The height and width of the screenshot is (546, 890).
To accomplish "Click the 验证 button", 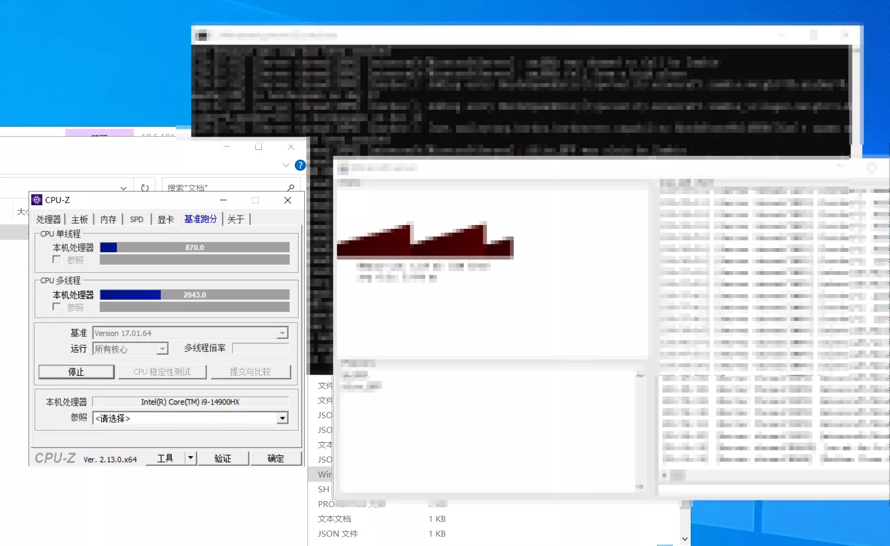I will point(222,458).
